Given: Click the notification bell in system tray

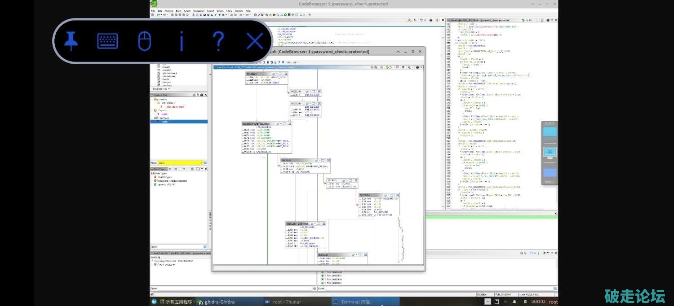Looking at the screenshot, I should (x=514, y=302).
